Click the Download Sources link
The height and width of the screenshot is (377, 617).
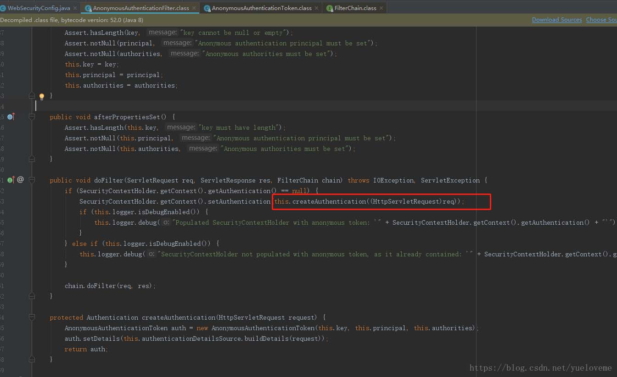click(x=556, y=20)
